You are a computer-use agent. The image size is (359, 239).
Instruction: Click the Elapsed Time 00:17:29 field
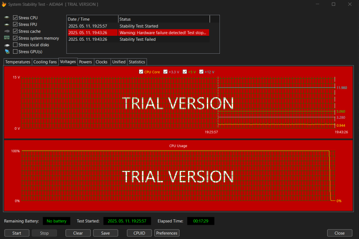201,221
